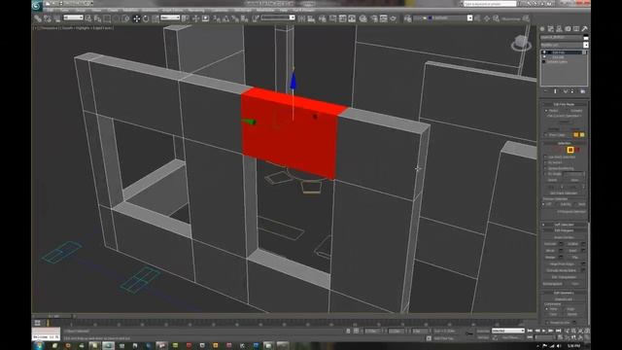This screenshot has width=622, height=350.
Task: Click the Repeat Last button
Action: [x=564, y=299]
